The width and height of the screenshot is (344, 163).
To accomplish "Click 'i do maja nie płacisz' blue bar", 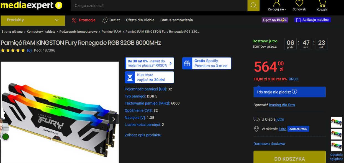I will click(289, 92).
